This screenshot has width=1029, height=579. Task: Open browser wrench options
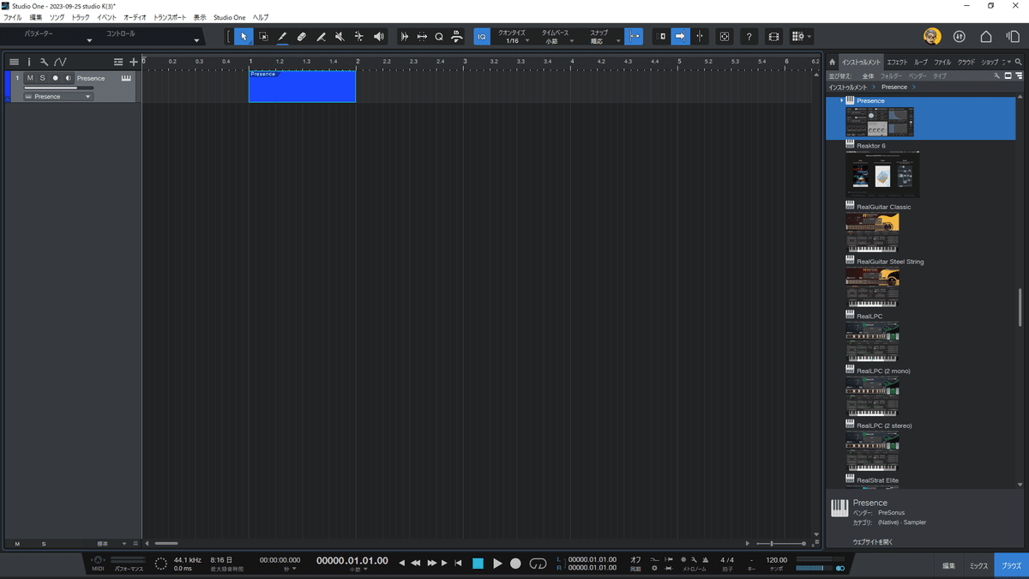pos(996,75)
